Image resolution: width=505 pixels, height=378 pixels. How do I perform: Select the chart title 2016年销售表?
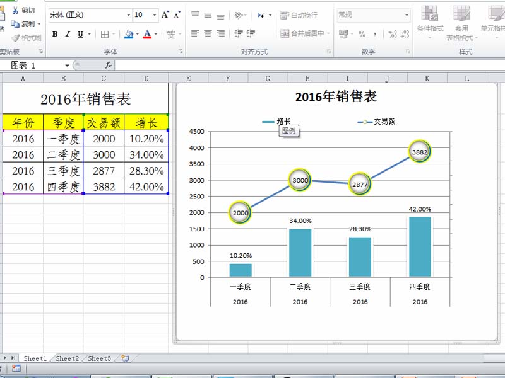(336, 96)
